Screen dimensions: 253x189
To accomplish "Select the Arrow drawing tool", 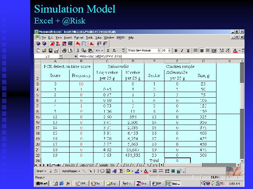I will tap(91, 171).
